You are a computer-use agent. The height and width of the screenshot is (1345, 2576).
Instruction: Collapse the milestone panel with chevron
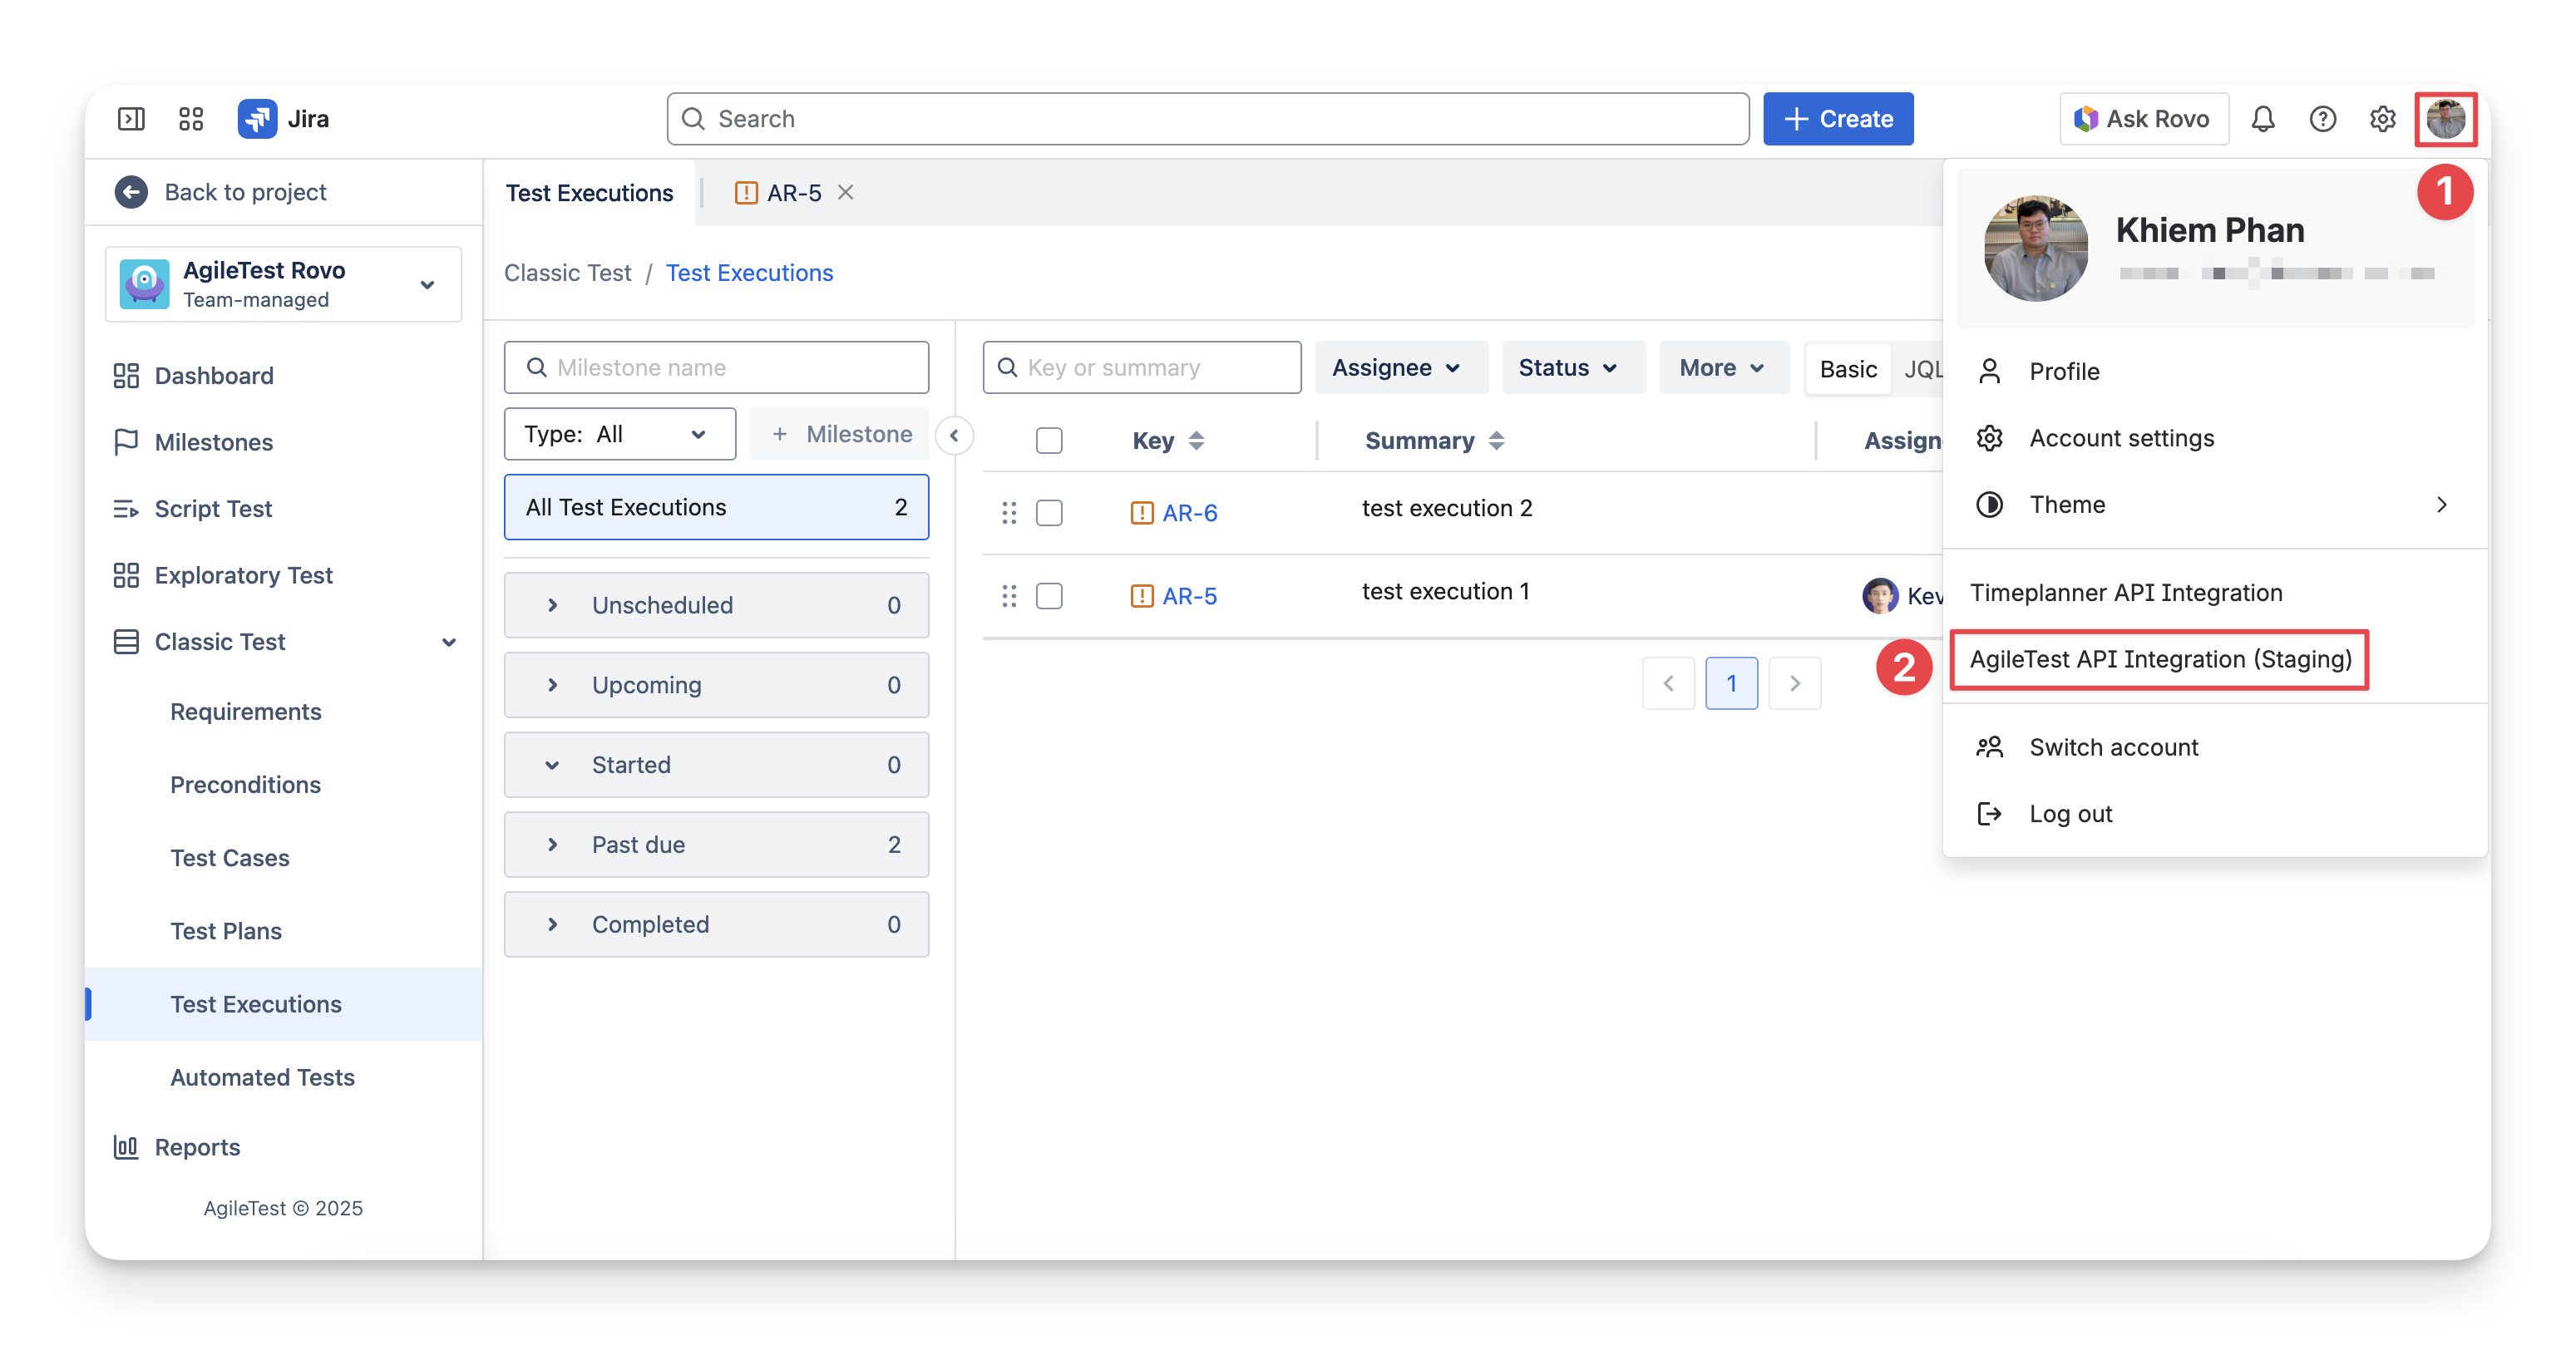tap(954, 435)
